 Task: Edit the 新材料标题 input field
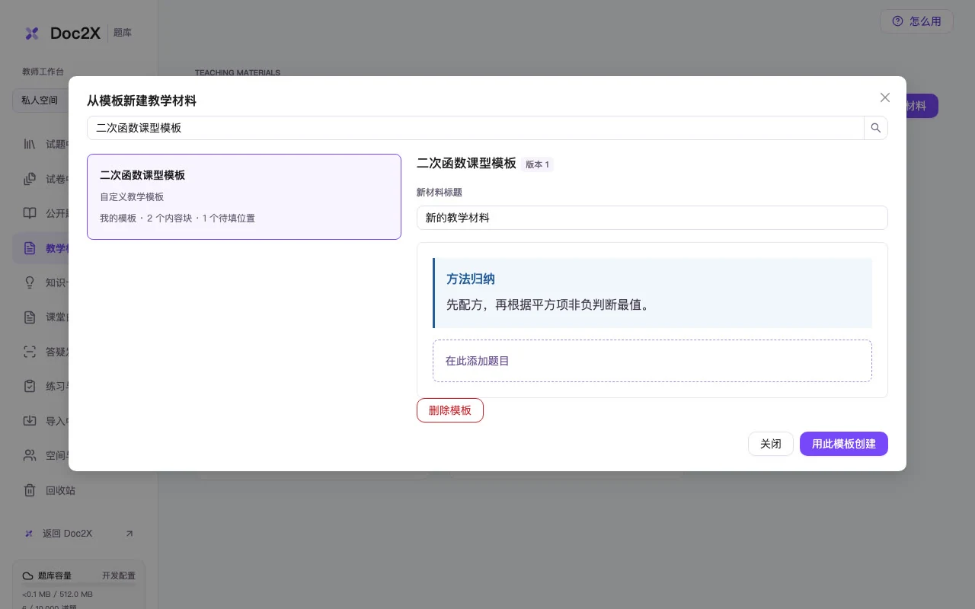click(652, 218)
